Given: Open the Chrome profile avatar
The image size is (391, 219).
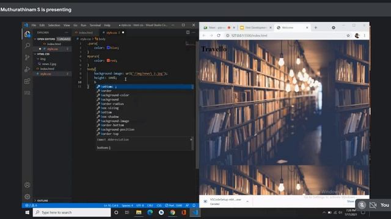Looking at the screenshot, I should tap(357, 35).
